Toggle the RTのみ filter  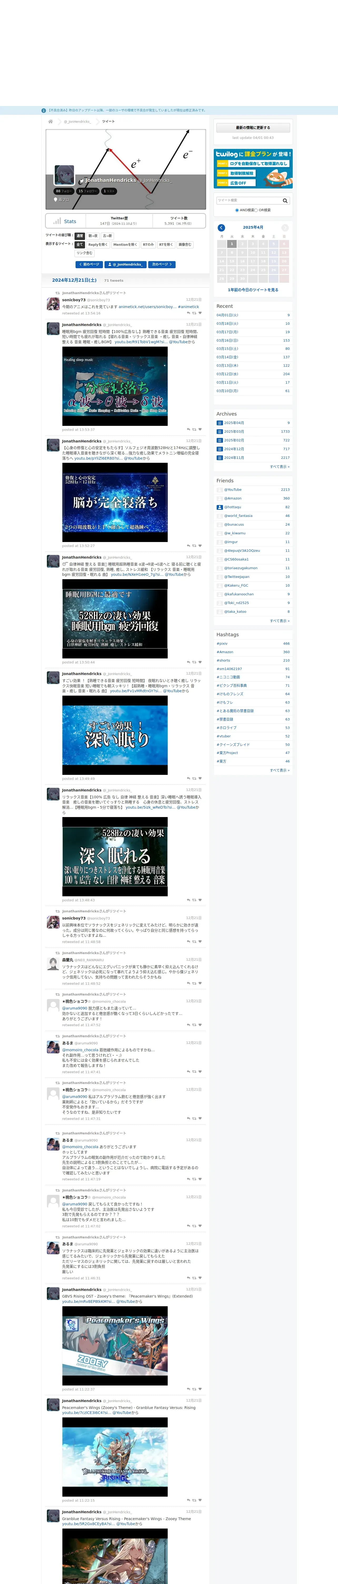coord(148,245)
